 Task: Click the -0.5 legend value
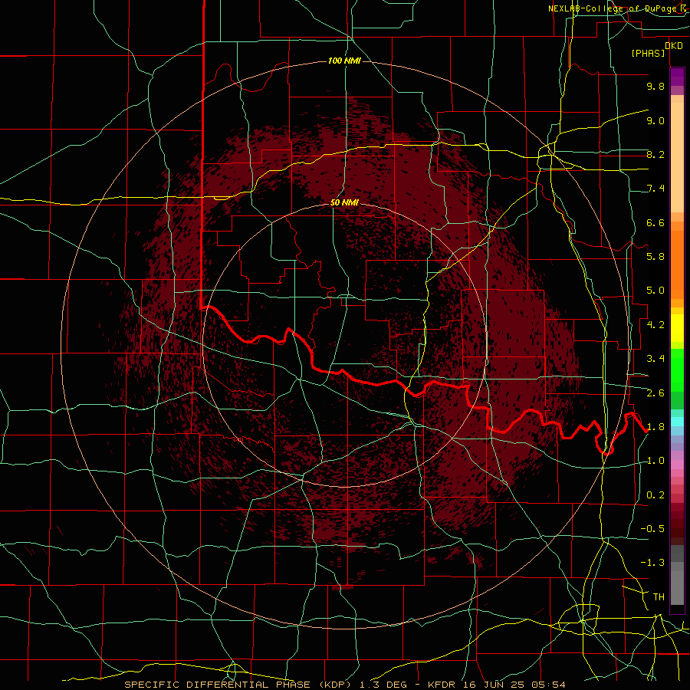click(x=652, y=529)
